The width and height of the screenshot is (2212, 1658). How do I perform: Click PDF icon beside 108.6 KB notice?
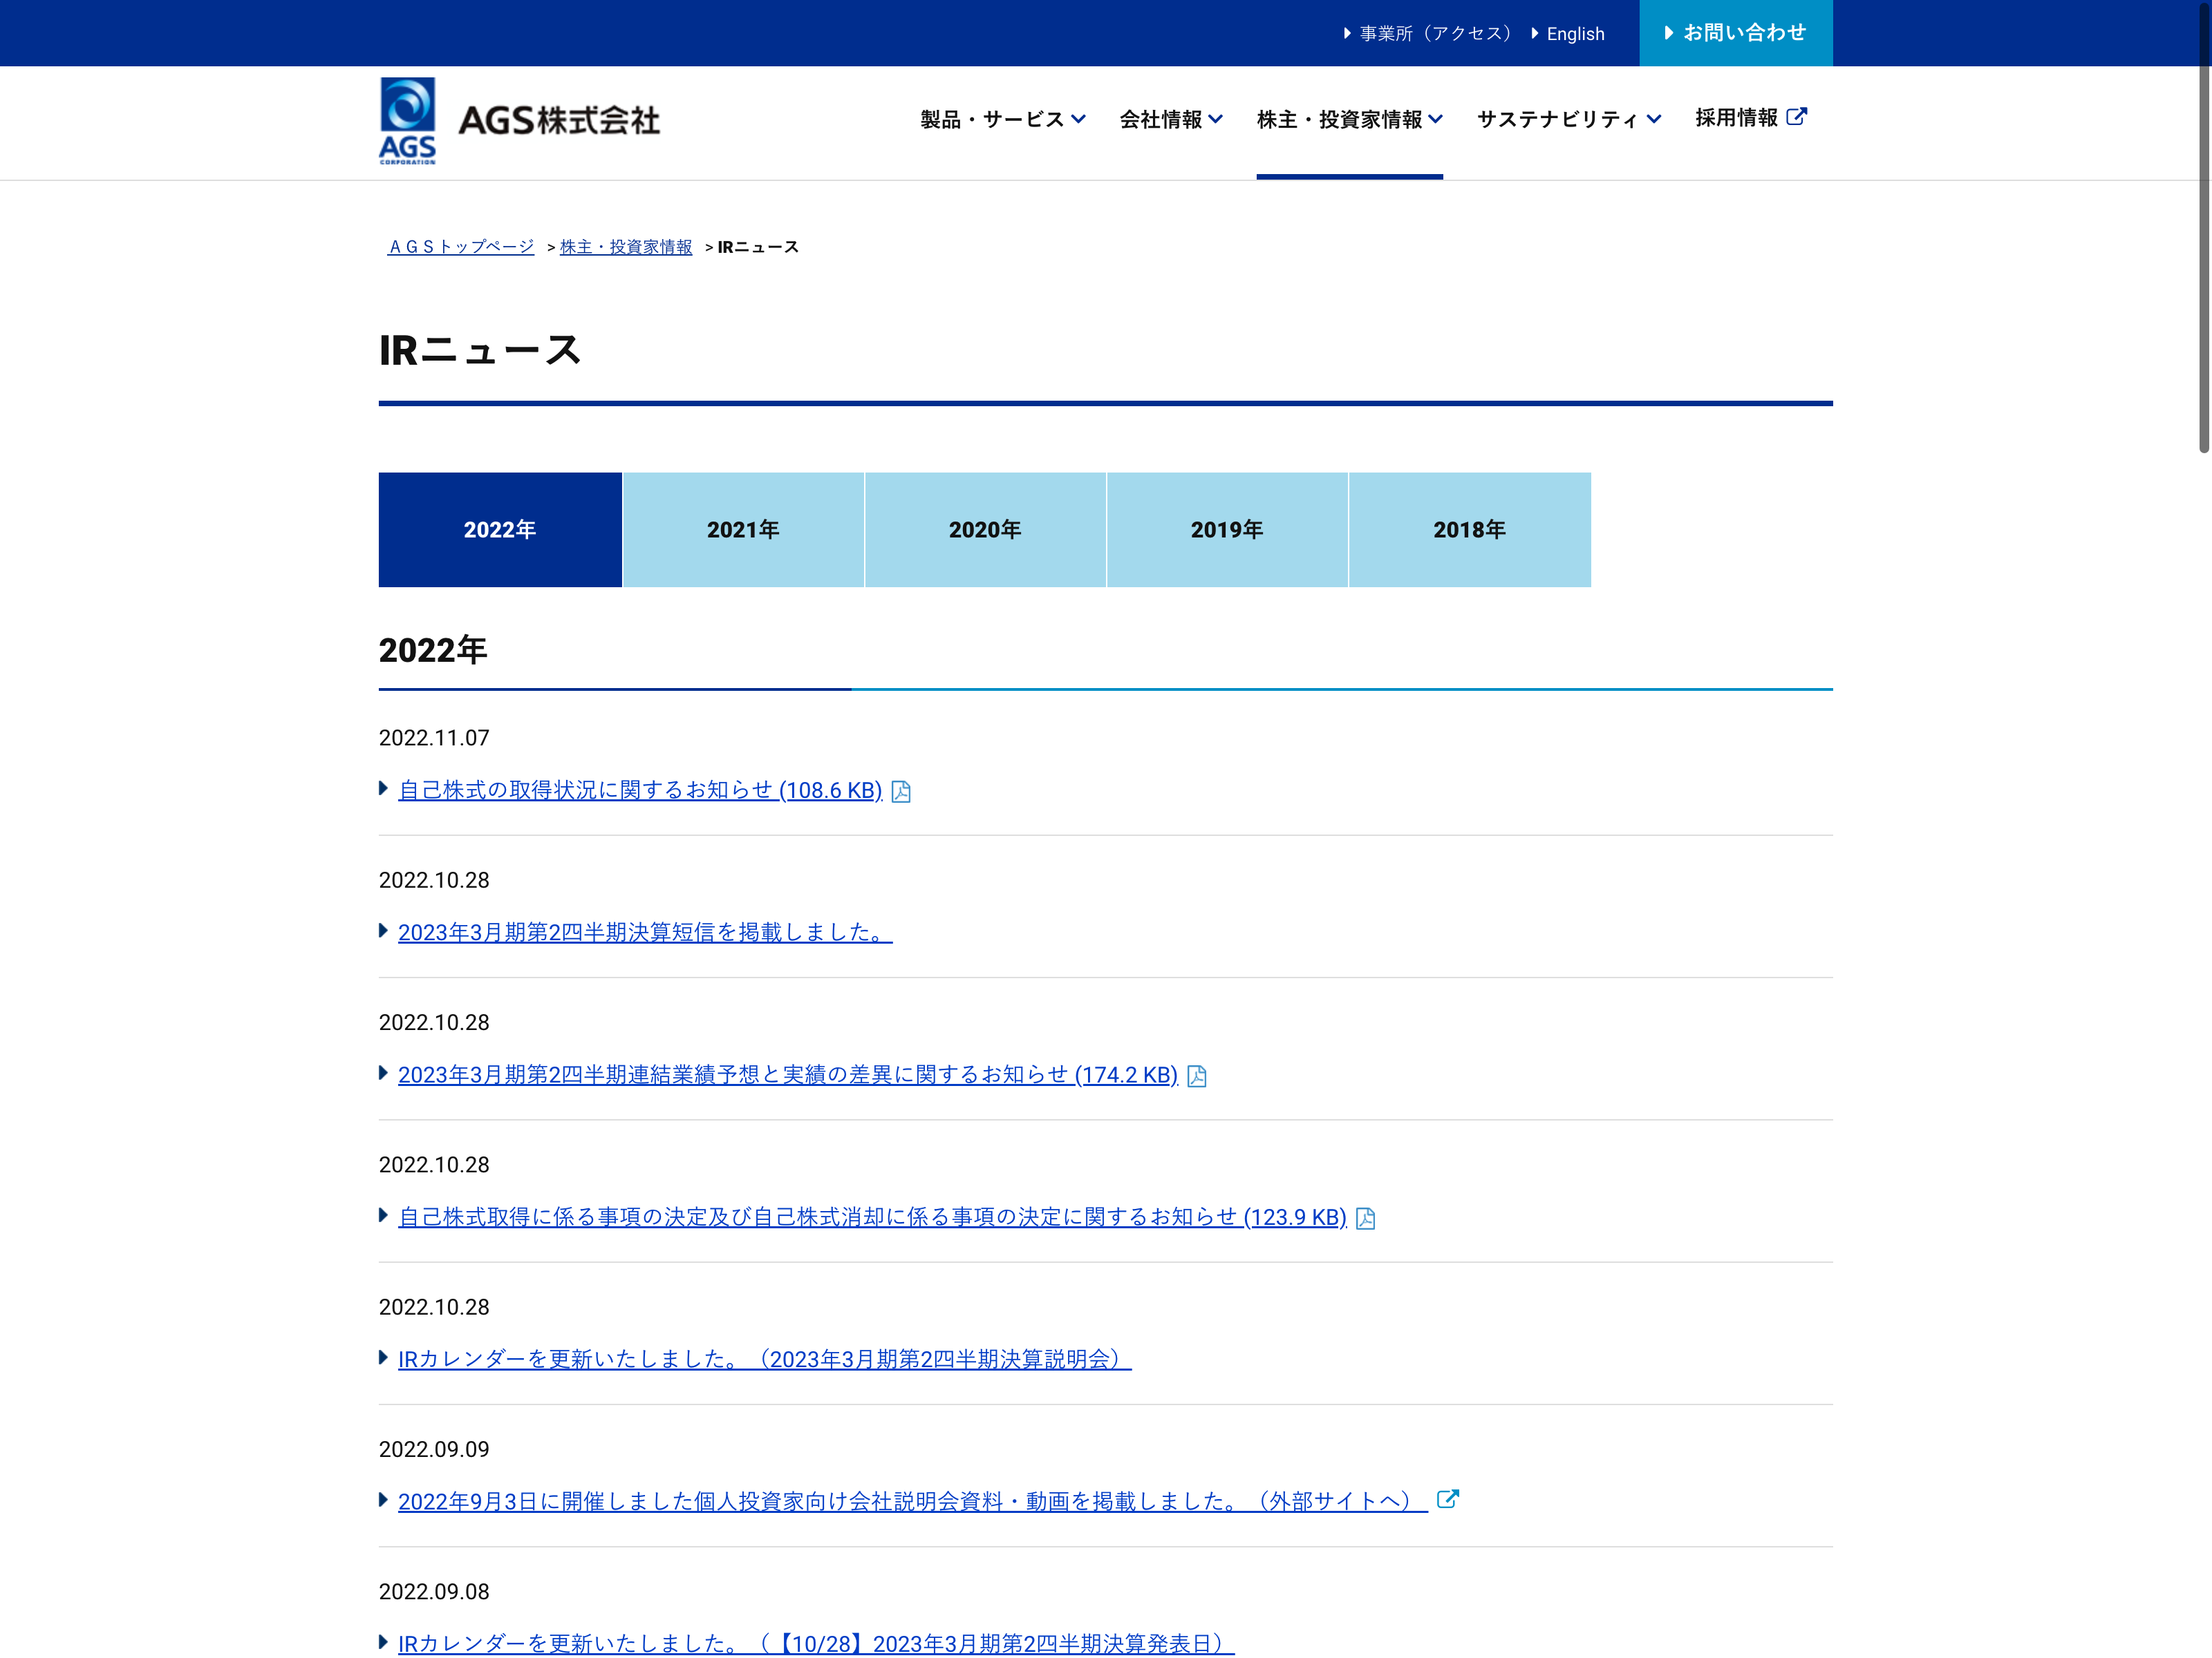(901, 792)
